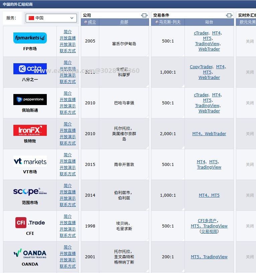
Task: Open 联系方式 link for FP市场
Action: (68, 51)
